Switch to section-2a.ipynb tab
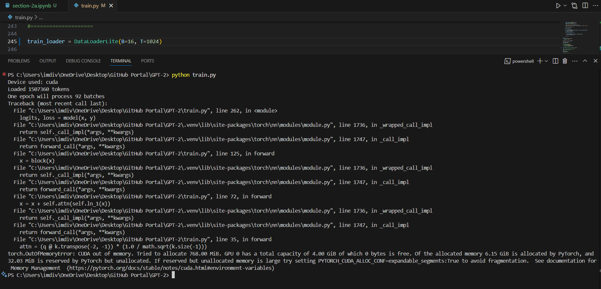 pyautogui.click(x=31, y=6)
